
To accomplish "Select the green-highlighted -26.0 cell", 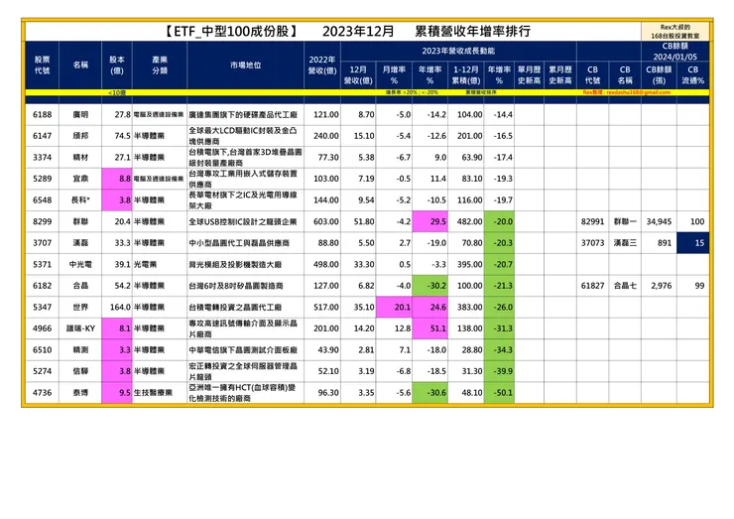I will [x=499, y=308].
